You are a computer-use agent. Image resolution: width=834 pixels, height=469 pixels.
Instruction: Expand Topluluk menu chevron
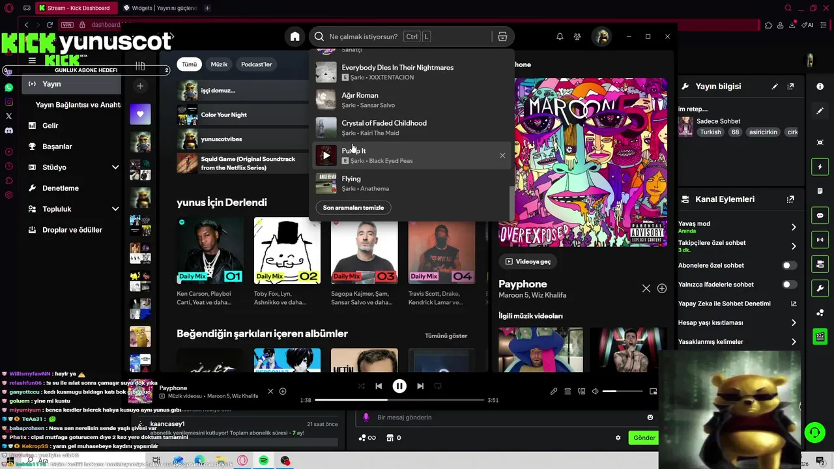tap(115, 209)
